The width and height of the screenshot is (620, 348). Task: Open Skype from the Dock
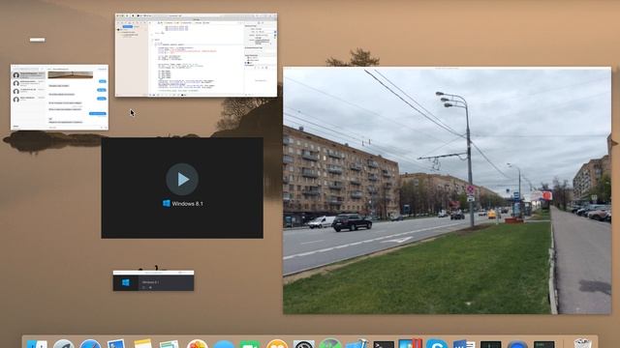(437, 344)
